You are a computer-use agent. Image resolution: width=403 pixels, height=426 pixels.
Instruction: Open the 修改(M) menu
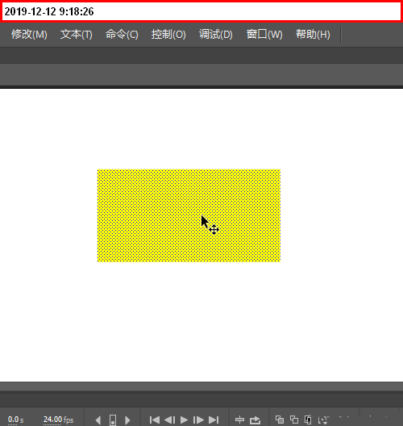pos(29,35)
